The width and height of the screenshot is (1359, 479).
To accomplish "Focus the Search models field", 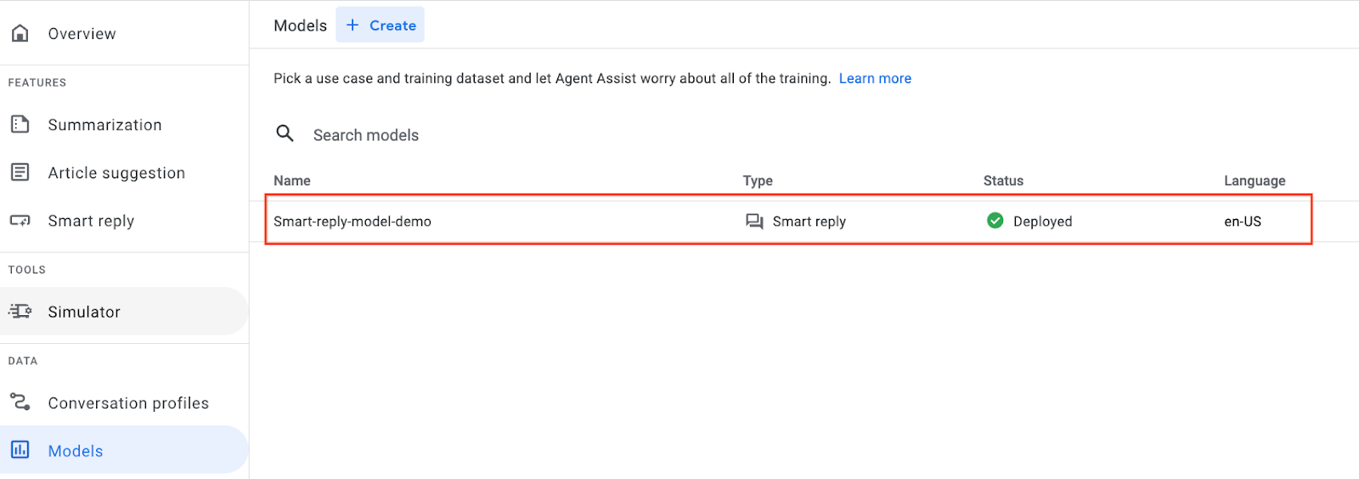I will pos(366,135).
